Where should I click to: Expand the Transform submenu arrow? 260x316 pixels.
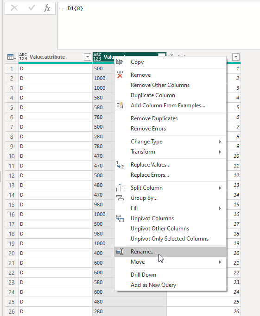tap(220, 152)
